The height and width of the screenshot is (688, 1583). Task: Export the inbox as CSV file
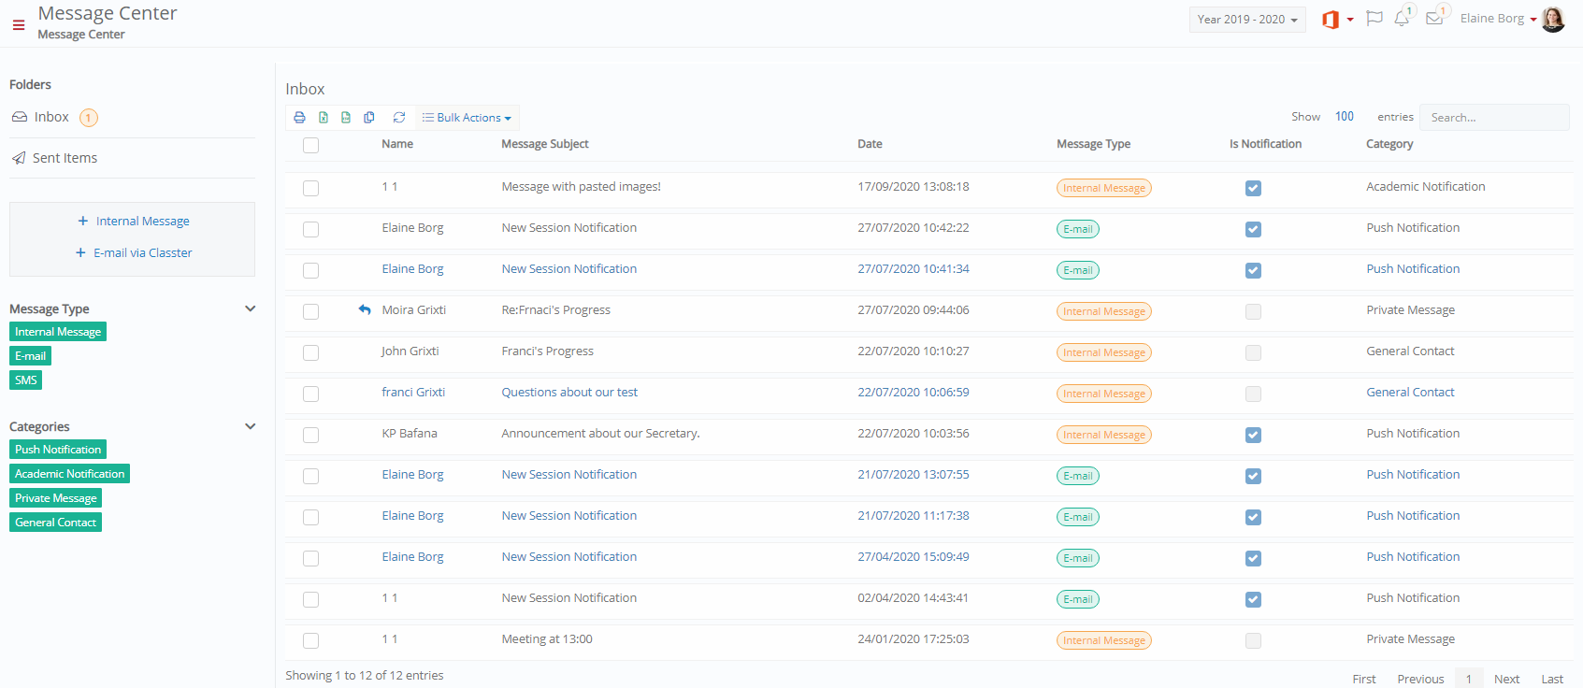click(346, 118)
